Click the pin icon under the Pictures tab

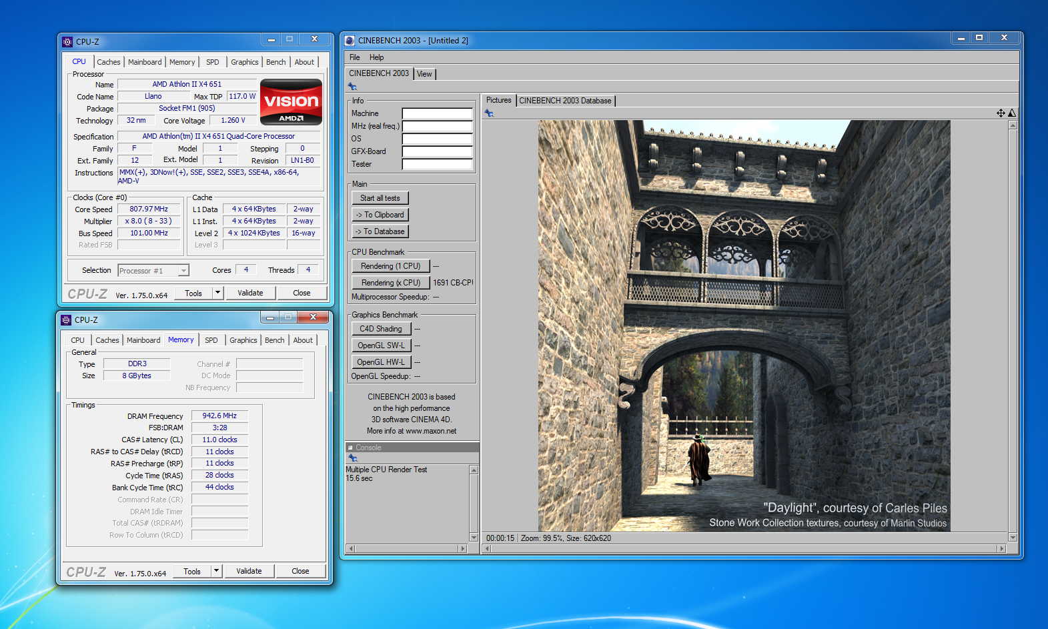489,113
